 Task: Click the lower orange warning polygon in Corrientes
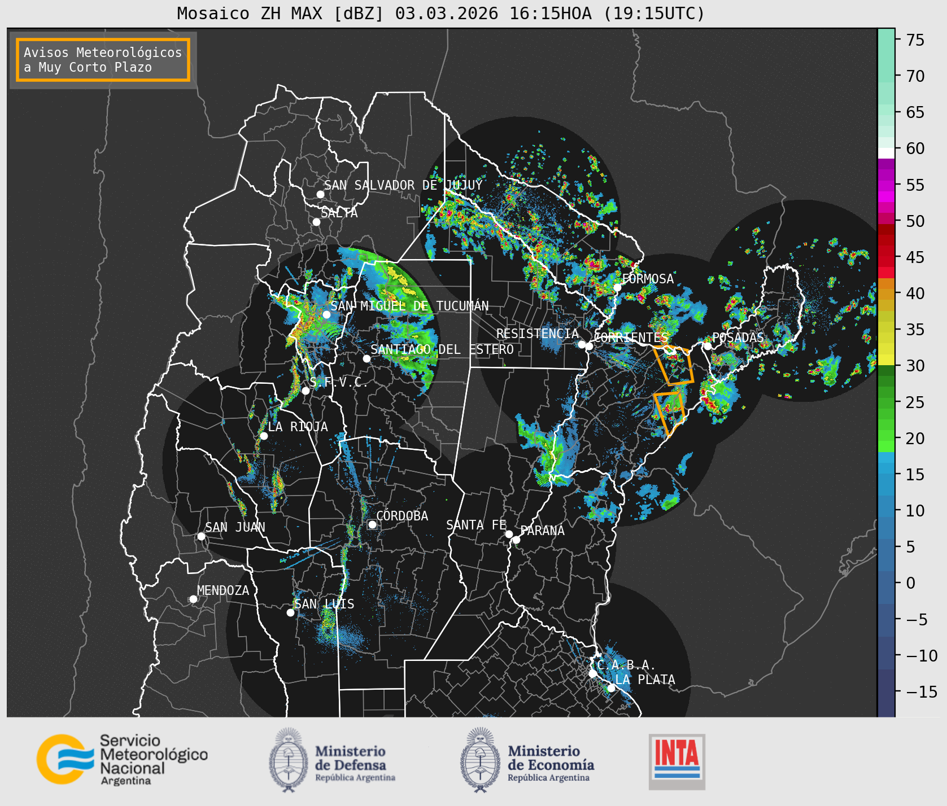coord(670,413)
